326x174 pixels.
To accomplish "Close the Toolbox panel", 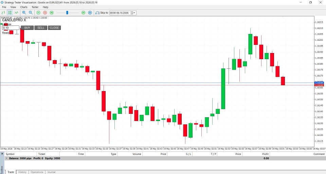I will [2, 154].
